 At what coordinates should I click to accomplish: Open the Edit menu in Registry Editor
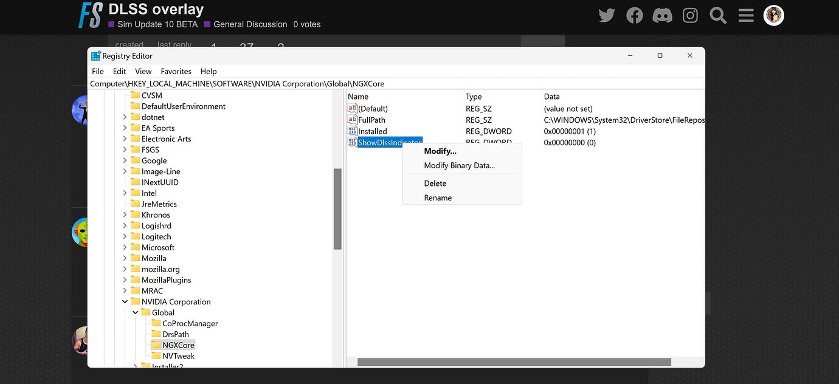(x=119, y=71)
